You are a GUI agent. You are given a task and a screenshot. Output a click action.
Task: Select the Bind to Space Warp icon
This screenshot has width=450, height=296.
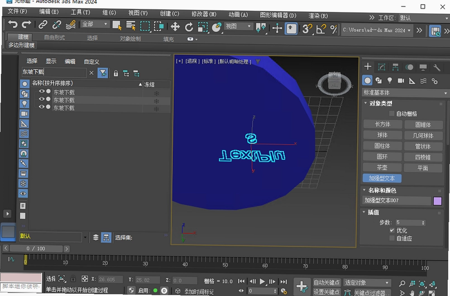tap(70, 25)
